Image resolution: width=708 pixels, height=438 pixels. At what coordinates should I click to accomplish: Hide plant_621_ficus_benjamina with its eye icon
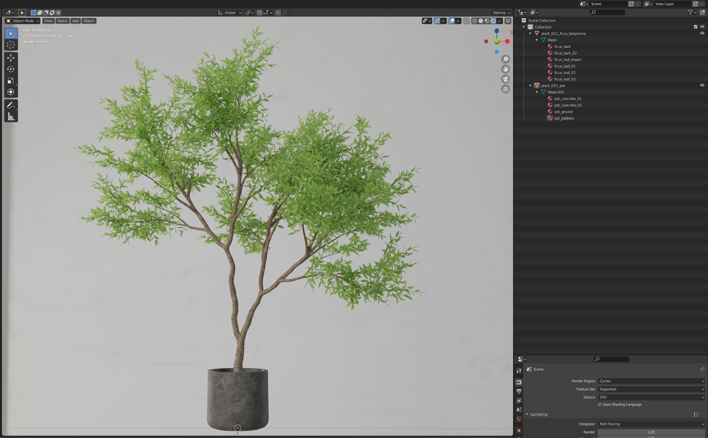point(702,33)
